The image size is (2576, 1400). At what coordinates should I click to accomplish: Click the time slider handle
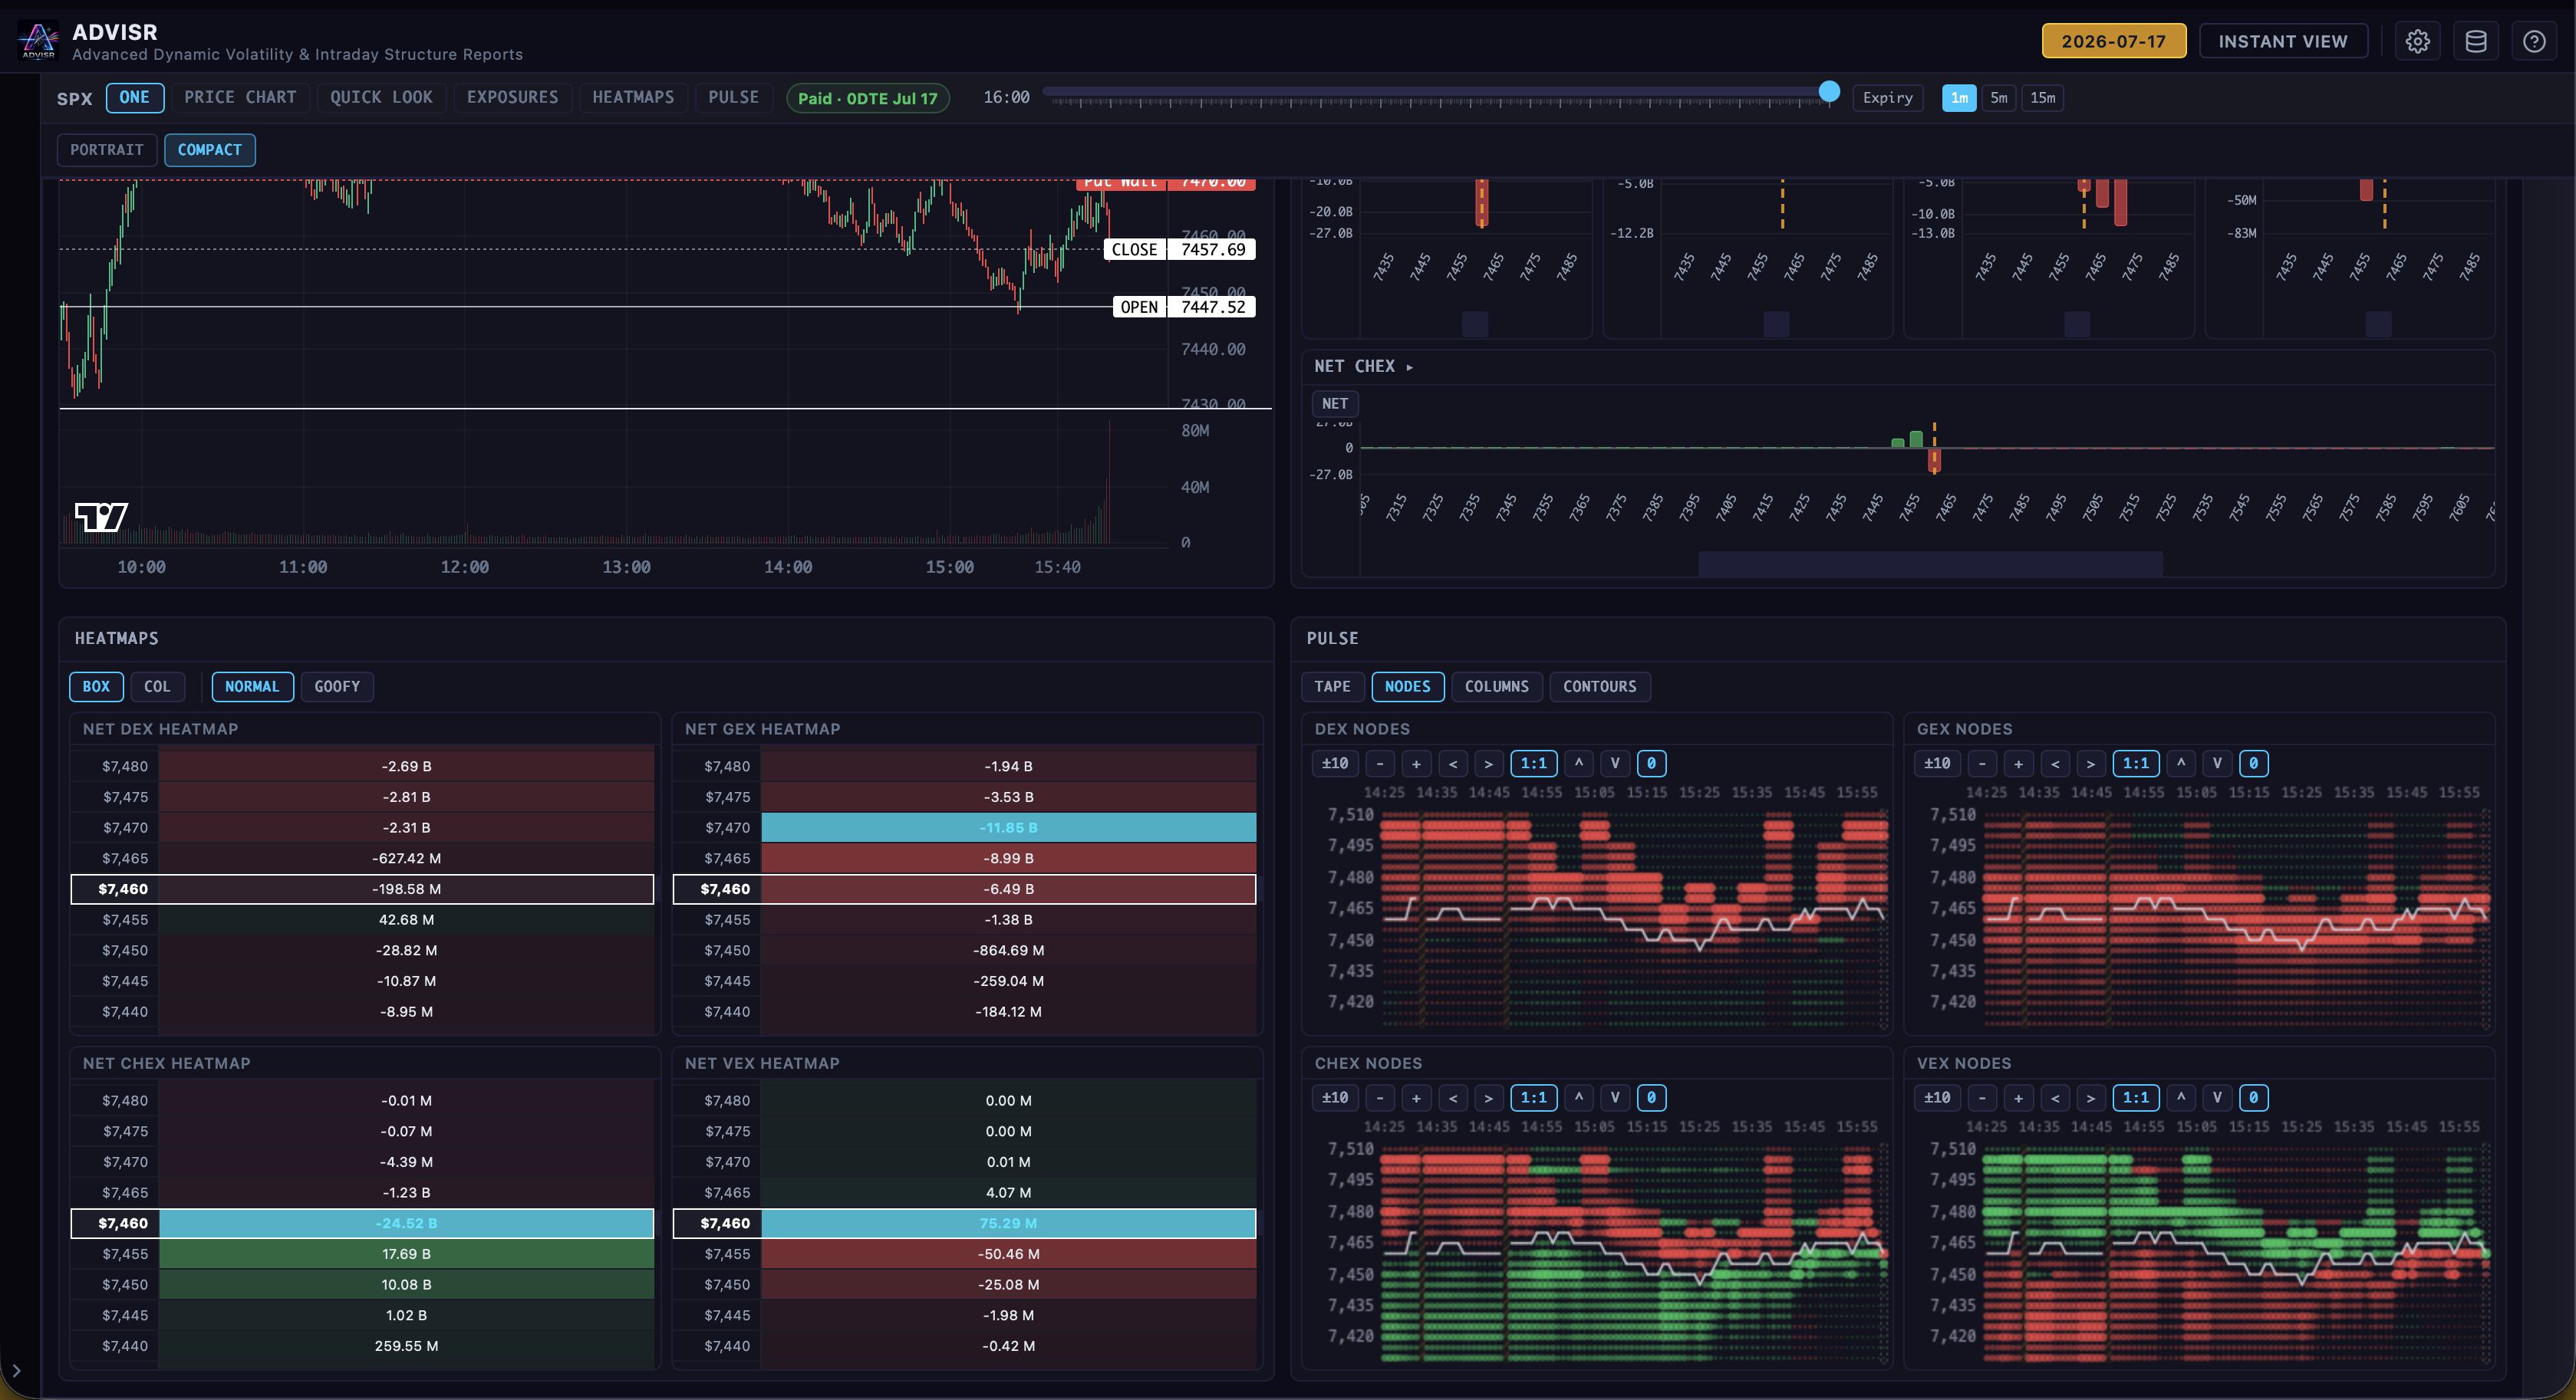tap(1829, 91)
